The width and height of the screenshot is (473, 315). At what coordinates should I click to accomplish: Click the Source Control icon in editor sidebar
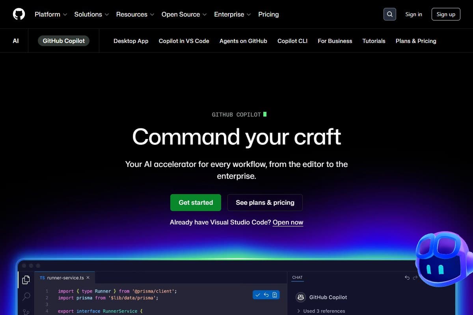[26, 312]
